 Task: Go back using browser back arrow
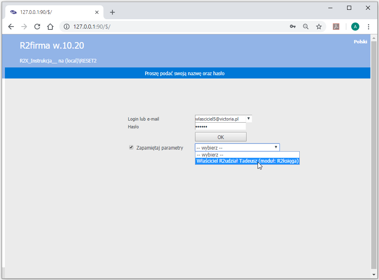click(11, 27)
